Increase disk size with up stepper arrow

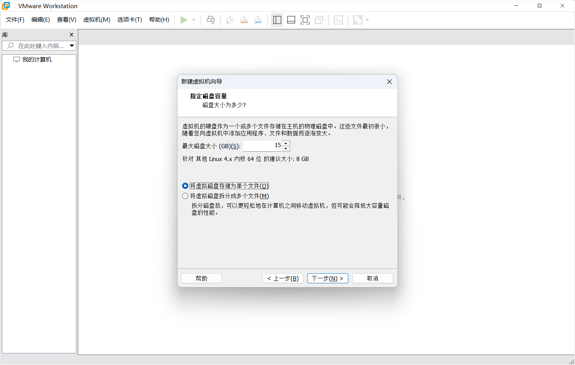point(286,143)
